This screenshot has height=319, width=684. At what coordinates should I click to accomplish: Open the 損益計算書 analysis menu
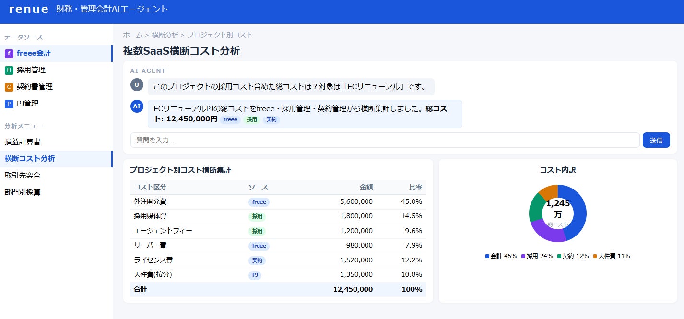[23, 142]
